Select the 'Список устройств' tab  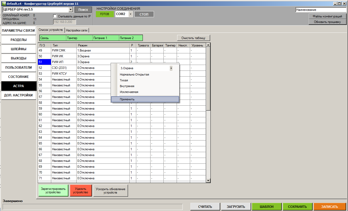[50, 30]
